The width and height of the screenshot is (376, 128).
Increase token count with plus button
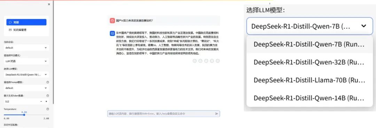point(46,101)
